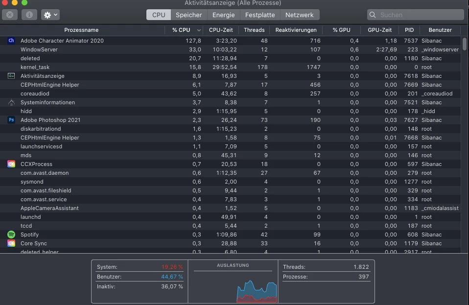Image resolution: width=469 pixels, height=305 pixels.
Task: Select the 'deleted' process row
Action: tap(230, 58)
